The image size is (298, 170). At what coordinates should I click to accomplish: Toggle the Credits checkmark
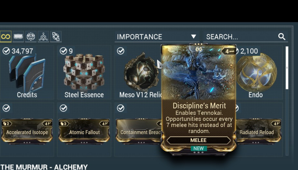[6, 51]
